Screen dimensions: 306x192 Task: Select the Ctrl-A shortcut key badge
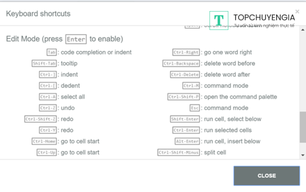click(x=48, y=97)
